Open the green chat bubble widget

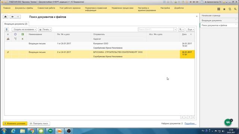[x=228, y=122]
